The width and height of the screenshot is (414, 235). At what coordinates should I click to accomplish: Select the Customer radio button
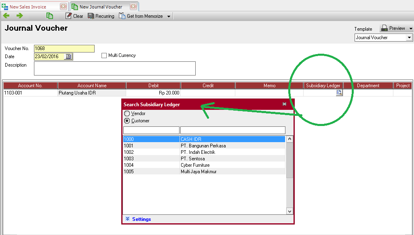[127, 121]
